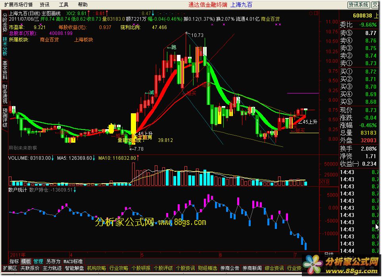
Task: Click the 委比 row in quote panel
Action: point(358,25)
